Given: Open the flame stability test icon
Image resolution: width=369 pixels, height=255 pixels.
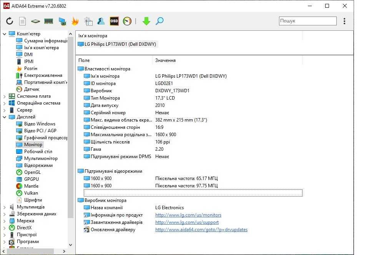Looking at the screenshot, I should [75, 21].
